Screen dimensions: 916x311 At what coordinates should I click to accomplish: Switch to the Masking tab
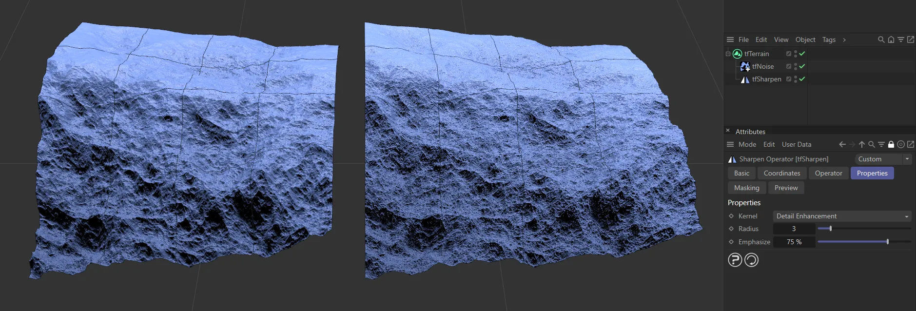coord(746,188)
